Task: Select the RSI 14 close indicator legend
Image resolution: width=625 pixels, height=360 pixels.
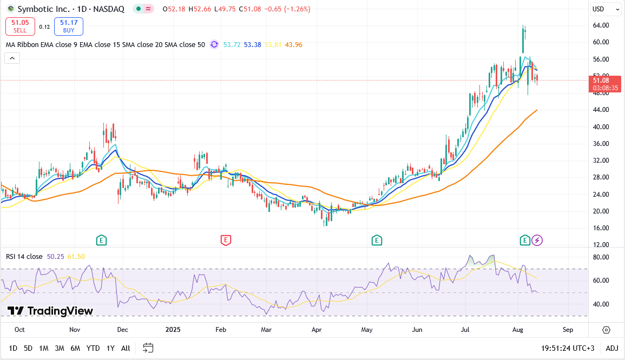Action: (x=24, y=257)
